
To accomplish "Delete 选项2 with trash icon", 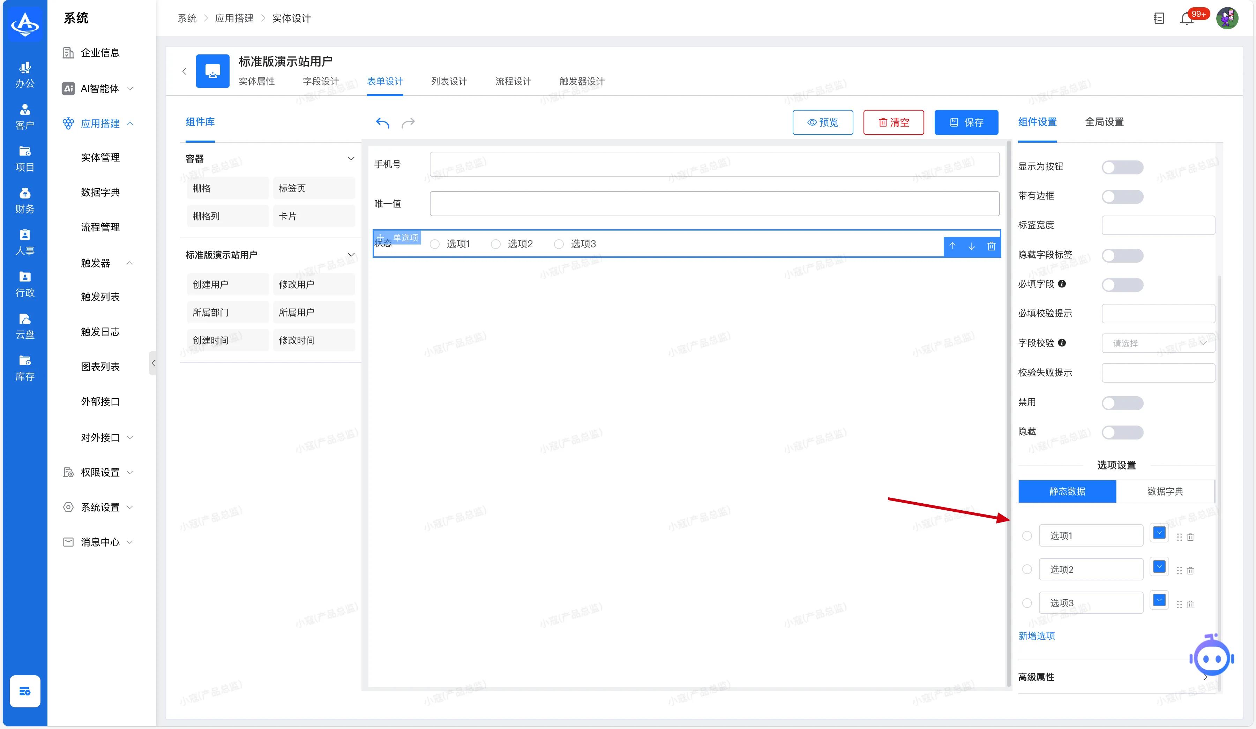I will coord(1190,571).
